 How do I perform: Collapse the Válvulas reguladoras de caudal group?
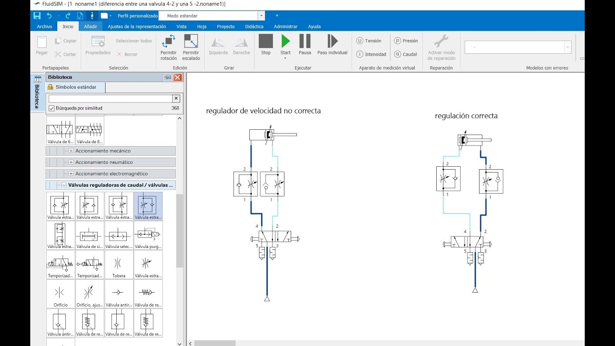pos(64,185)
